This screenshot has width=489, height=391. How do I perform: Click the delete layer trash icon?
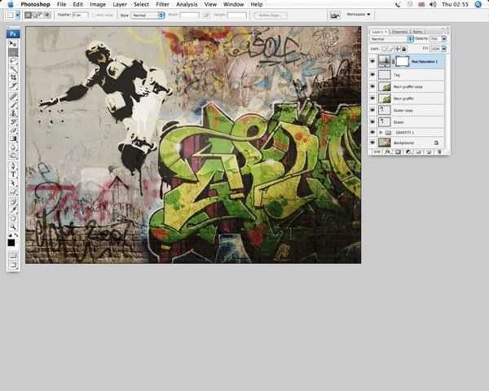(439, 152)
